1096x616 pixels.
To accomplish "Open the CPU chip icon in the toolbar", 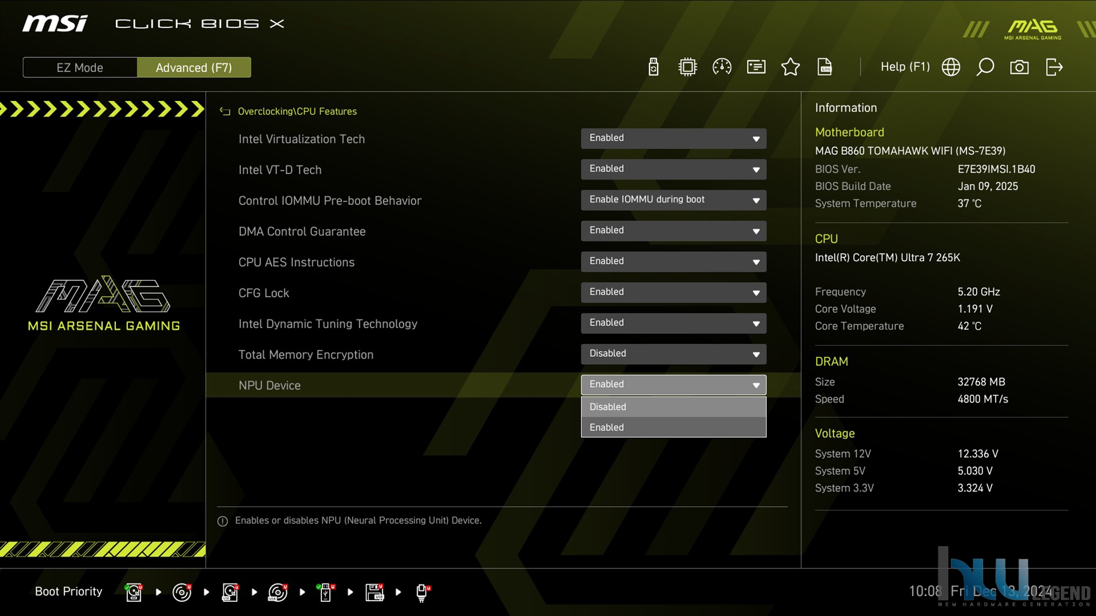I will pos(687,67).
